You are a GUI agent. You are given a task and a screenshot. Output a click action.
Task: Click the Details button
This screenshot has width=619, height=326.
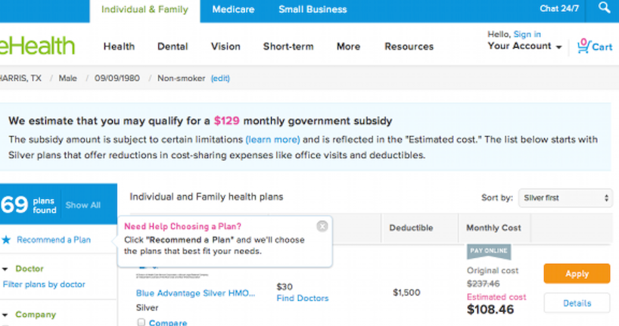pos(577,303)
